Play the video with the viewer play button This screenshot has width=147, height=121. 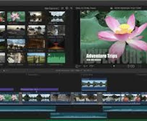tap(114, 66)
